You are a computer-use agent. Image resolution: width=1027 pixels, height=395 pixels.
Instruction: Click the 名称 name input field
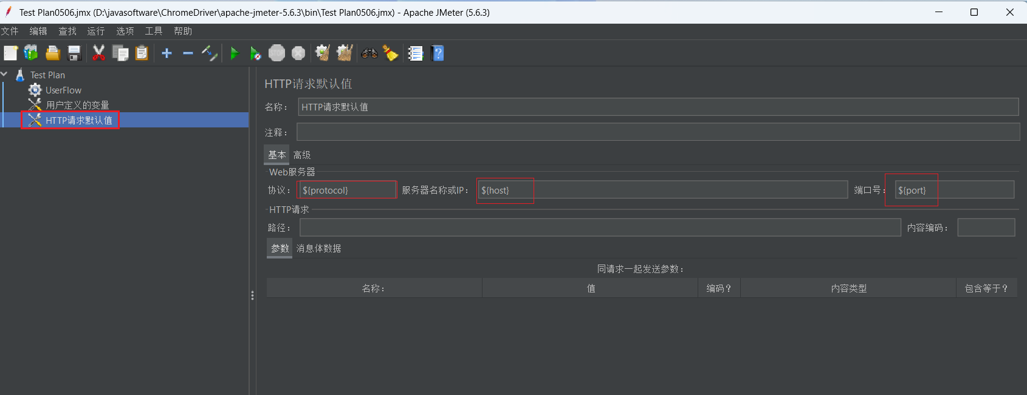[658, 107]
